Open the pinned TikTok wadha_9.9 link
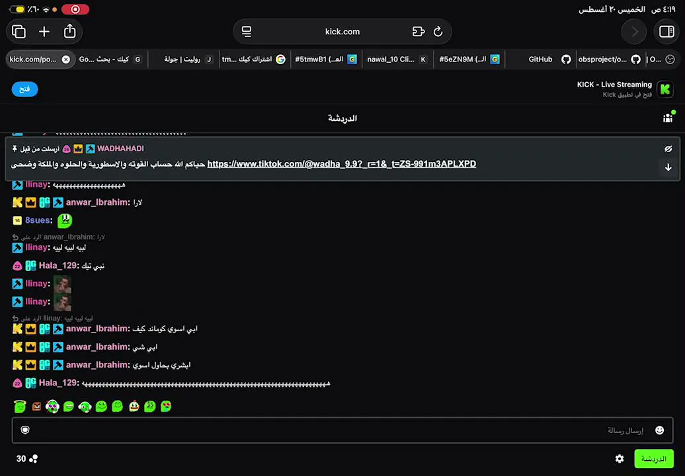 [342, 164]
